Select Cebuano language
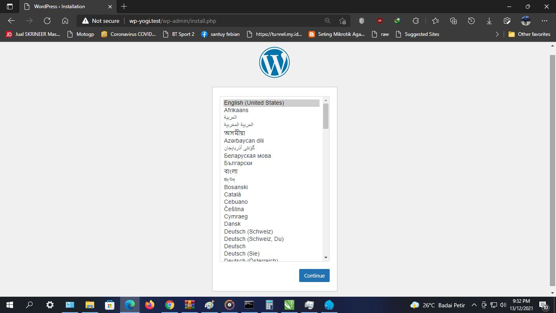The height and width of the screenshot is (313, 556). click(x=271, y=202)
